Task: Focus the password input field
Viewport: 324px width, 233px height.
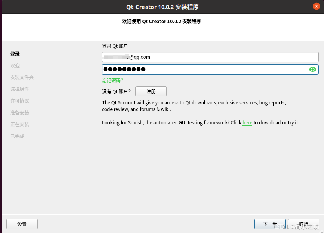Action: (210, 69)
